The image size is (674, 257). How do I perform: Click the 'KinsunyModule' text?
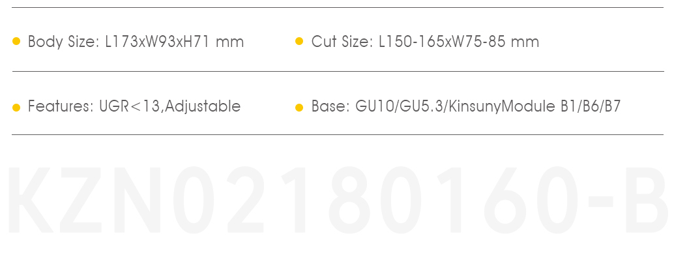pyautogui.click(x=502, y=107)
